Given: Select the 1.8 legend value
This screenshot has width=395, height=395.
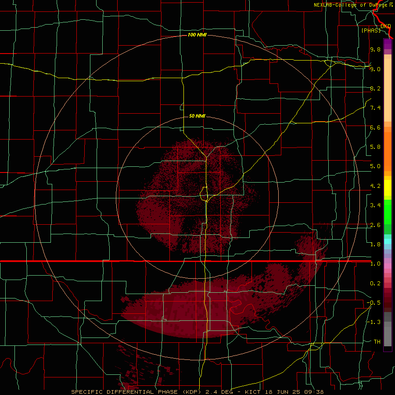Looking at the screenshot, I should 375,244.
